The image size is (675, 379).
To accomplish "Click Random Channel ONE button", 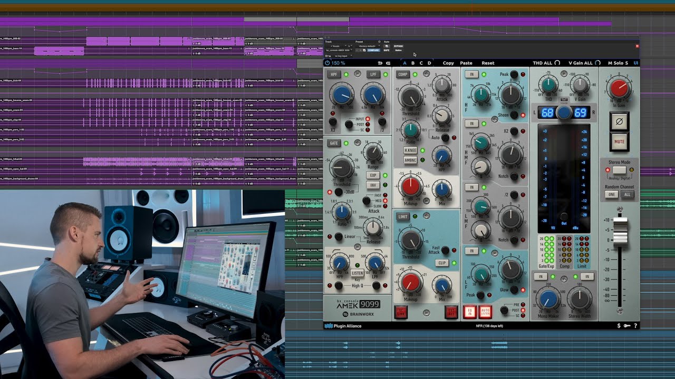I will click(611, 194).
